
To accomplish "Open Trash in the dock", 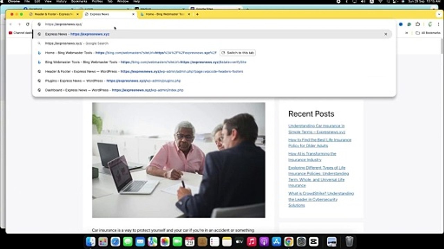I will point(349,241).
